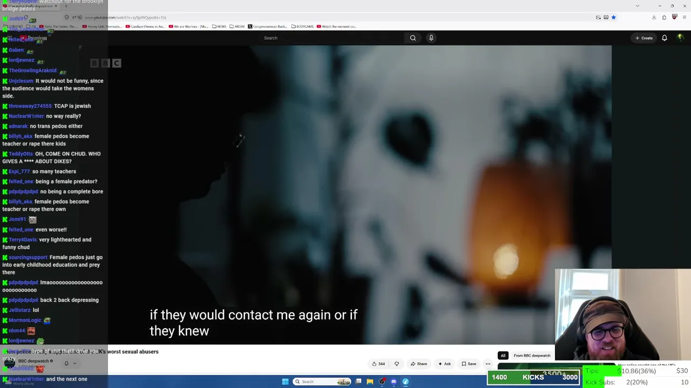Click username TheGrowlingAraknid in chat
This screenshot has width=691, height=388.
(x=32, y=71)
